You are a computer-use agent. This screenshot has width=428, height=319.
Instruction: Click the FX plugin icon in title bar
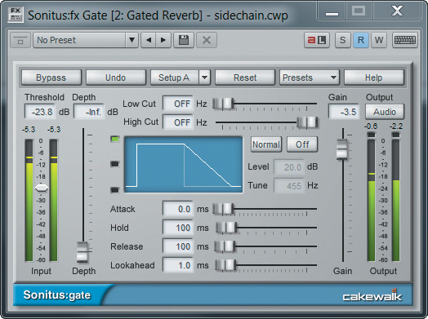click(x=16, y=15)
